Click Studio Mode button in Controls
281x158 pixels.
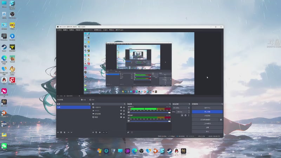(207, 124)
